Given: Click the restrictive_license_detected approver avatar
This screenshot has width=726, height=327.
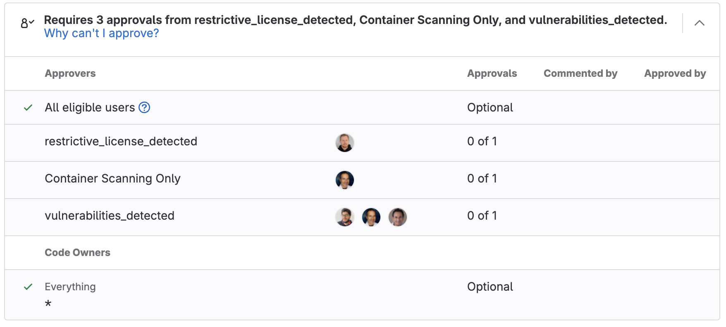Looking at the screenshot, I should click(344, 143).
